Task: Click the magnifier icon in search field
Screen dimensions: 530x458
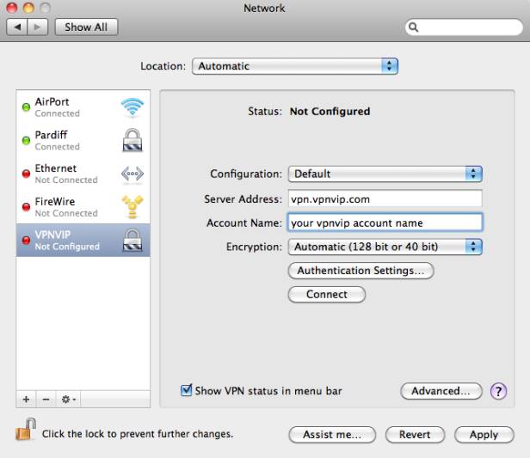Action: tap(413, 27)
